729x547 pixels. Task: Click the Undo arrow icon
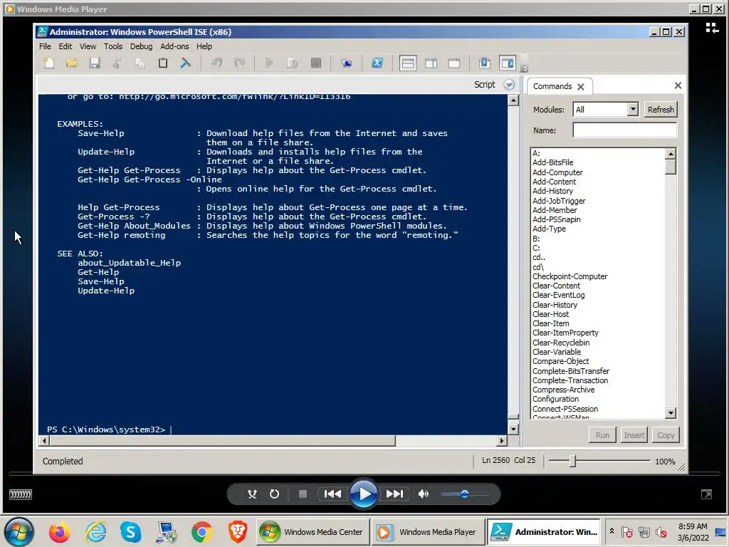coord(216,63)
